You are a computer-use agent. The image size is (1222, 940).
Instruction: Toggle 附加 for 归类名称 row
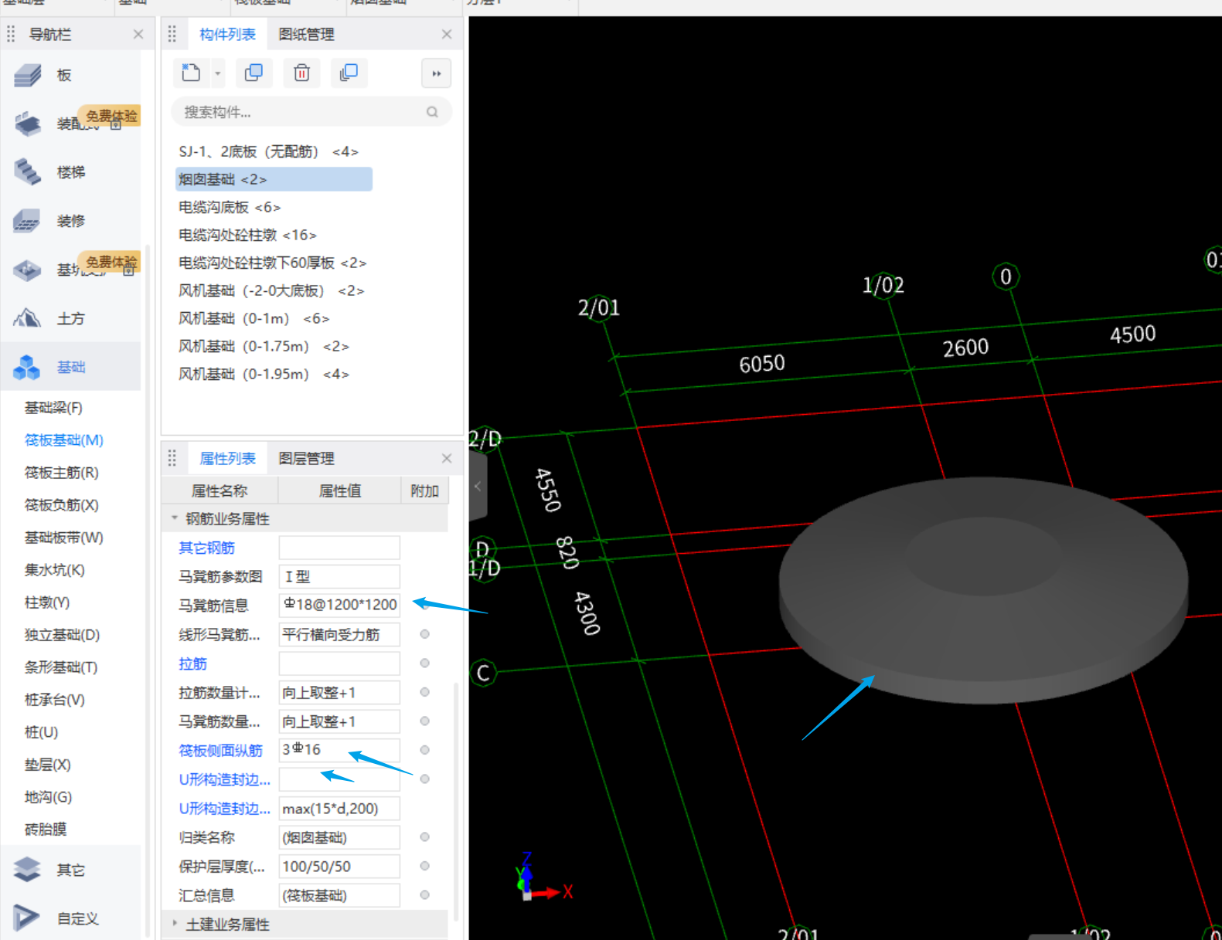click(x=424, y=836)
